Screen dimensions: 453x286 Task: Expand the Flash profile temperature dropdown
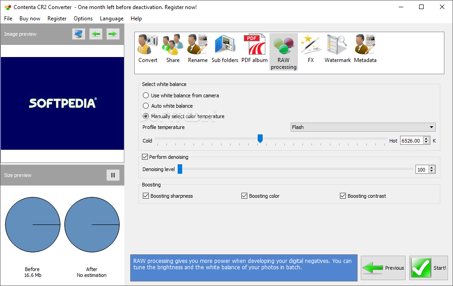point(363,127)
